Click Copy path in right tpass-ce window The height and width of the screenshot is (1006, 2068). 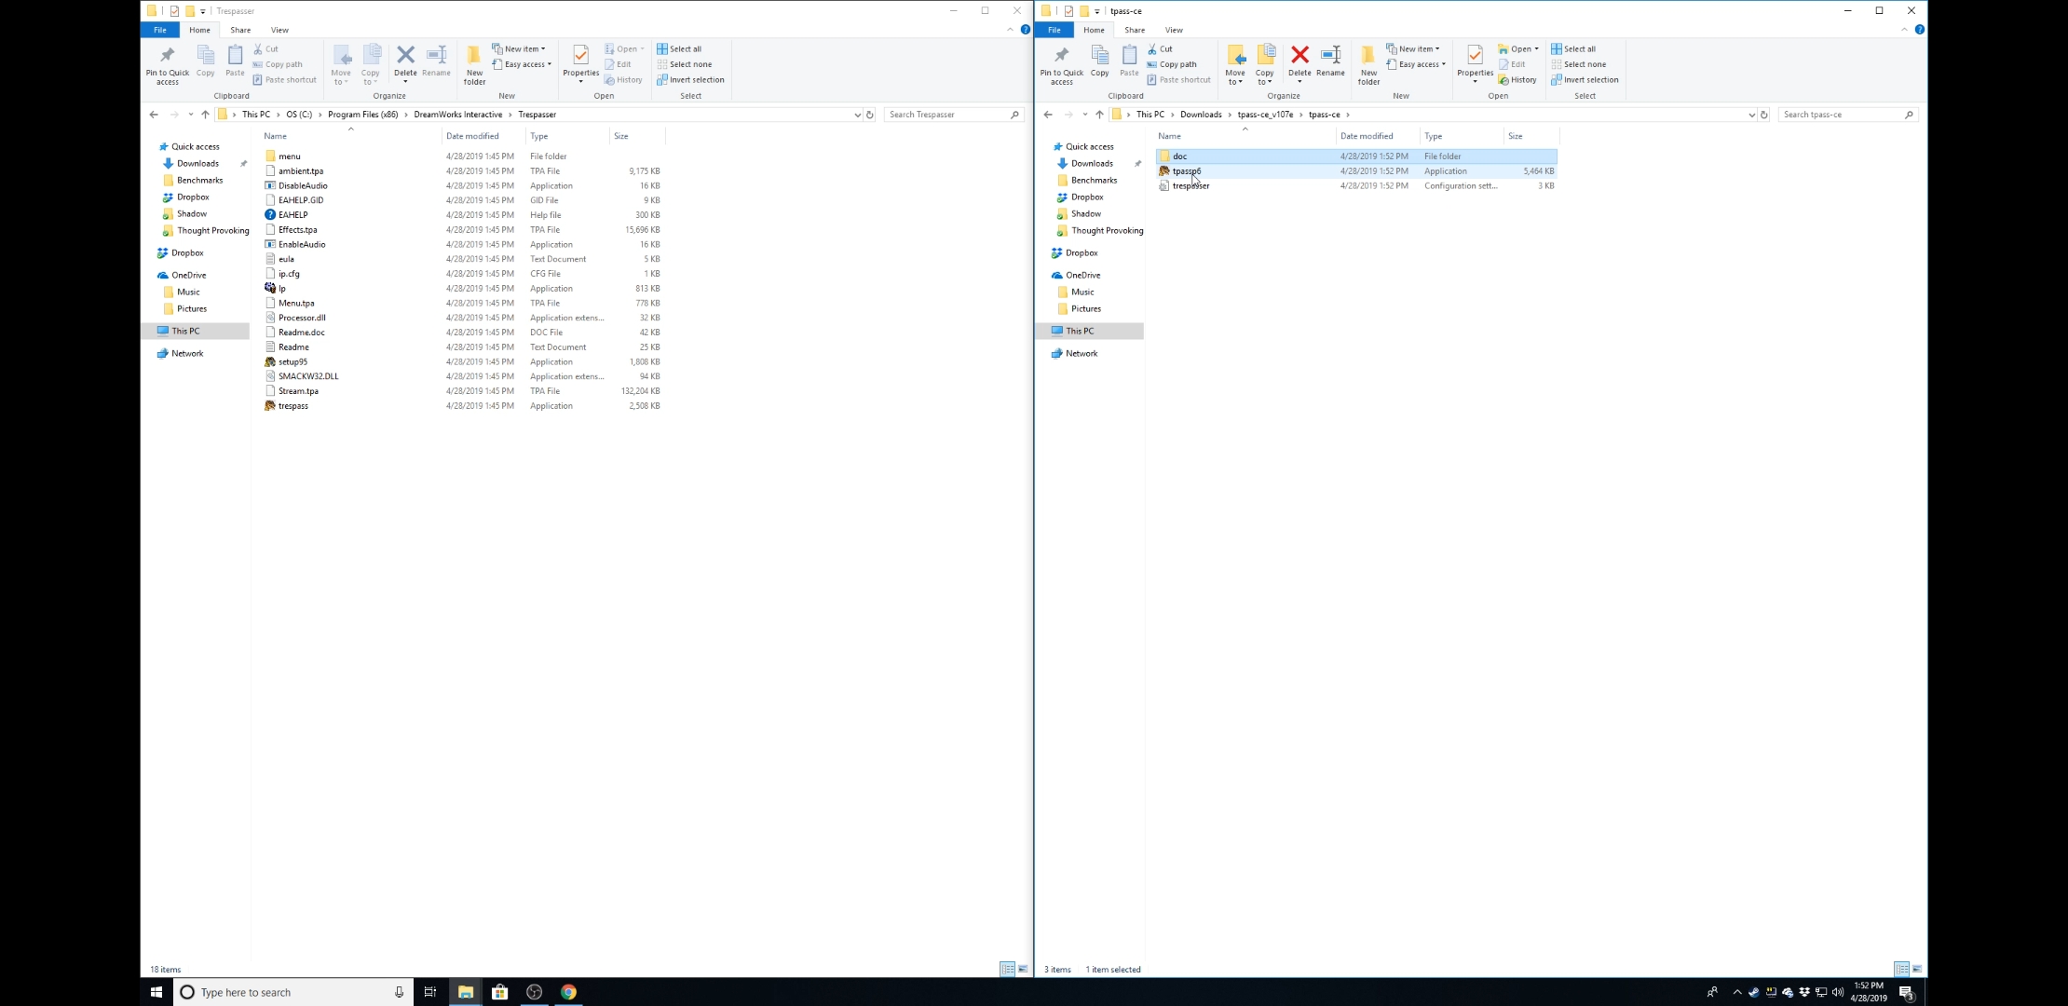pos(1177,64)
